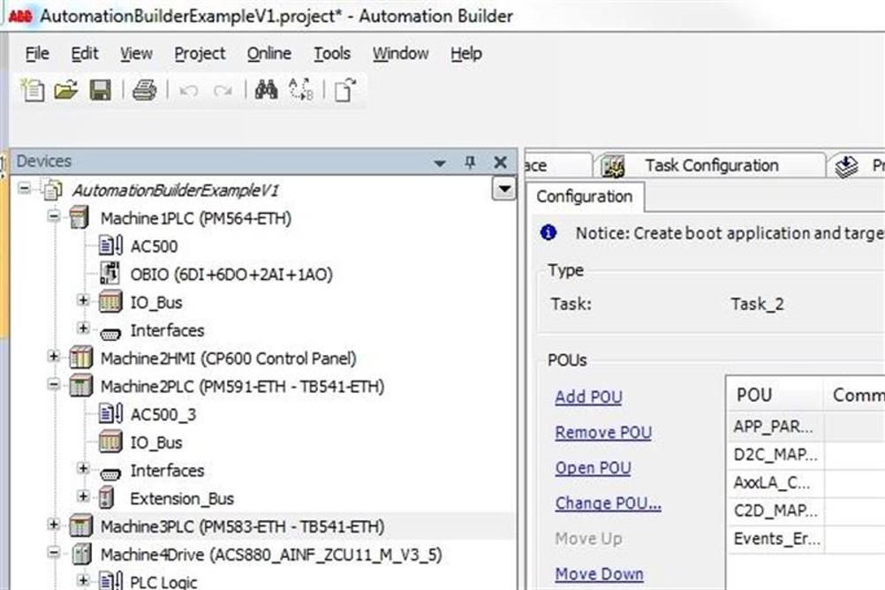Switch to the Task Configuration tab

709,165
